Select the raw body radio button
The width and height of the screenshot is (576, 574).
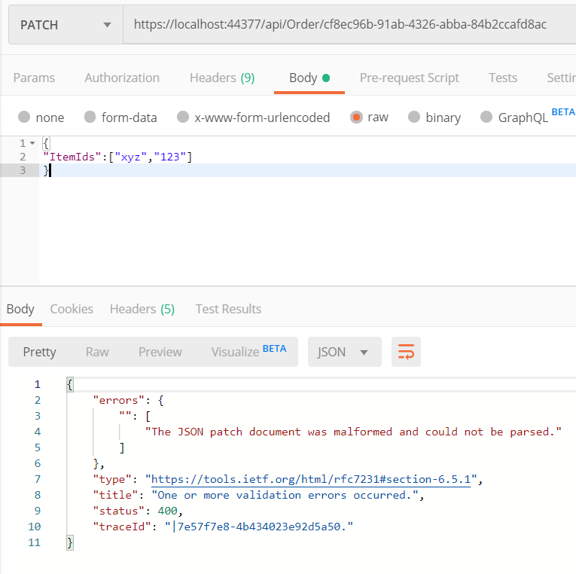point(356,117)
